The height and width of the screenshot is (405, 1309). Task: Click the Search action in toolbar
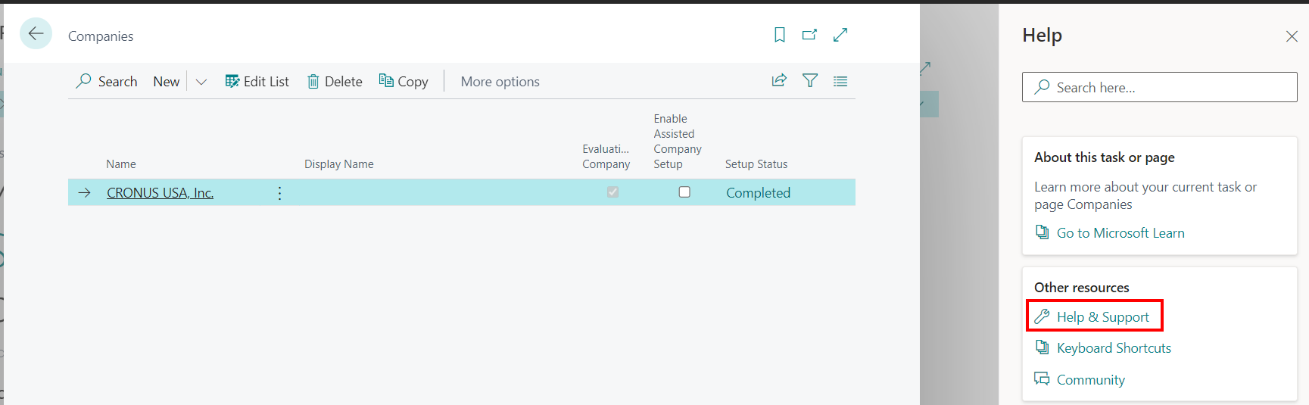[107, 82]
